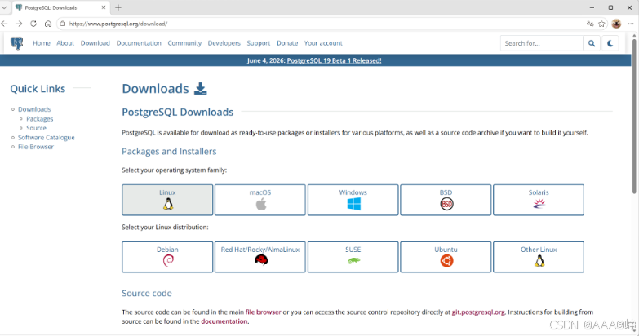Click the browser address bar URL
The height and width of the screenshot is (336, 639).
click(x=118, y=24)
